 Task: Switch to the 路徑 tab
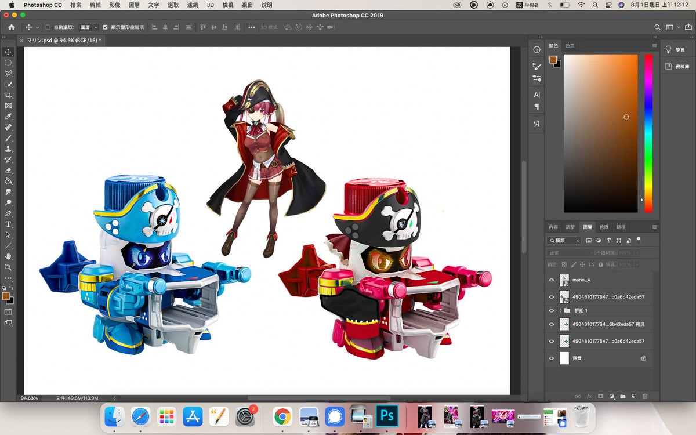coord(621,227)
